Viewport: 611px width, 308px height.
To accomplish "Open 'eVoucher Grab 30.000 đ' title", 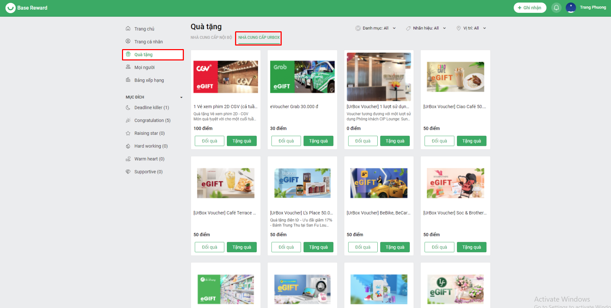I will pos(294,107).
